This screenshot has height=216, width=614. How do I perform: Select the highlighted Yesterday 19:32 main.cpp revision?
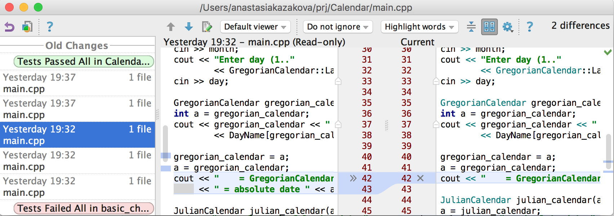click(77, 135)
